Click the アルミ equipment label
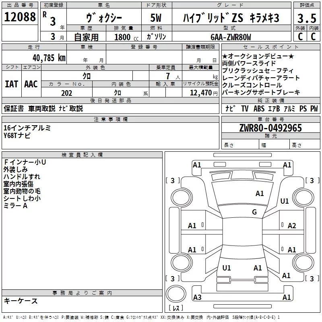322x322 pixels. (289, 109)
